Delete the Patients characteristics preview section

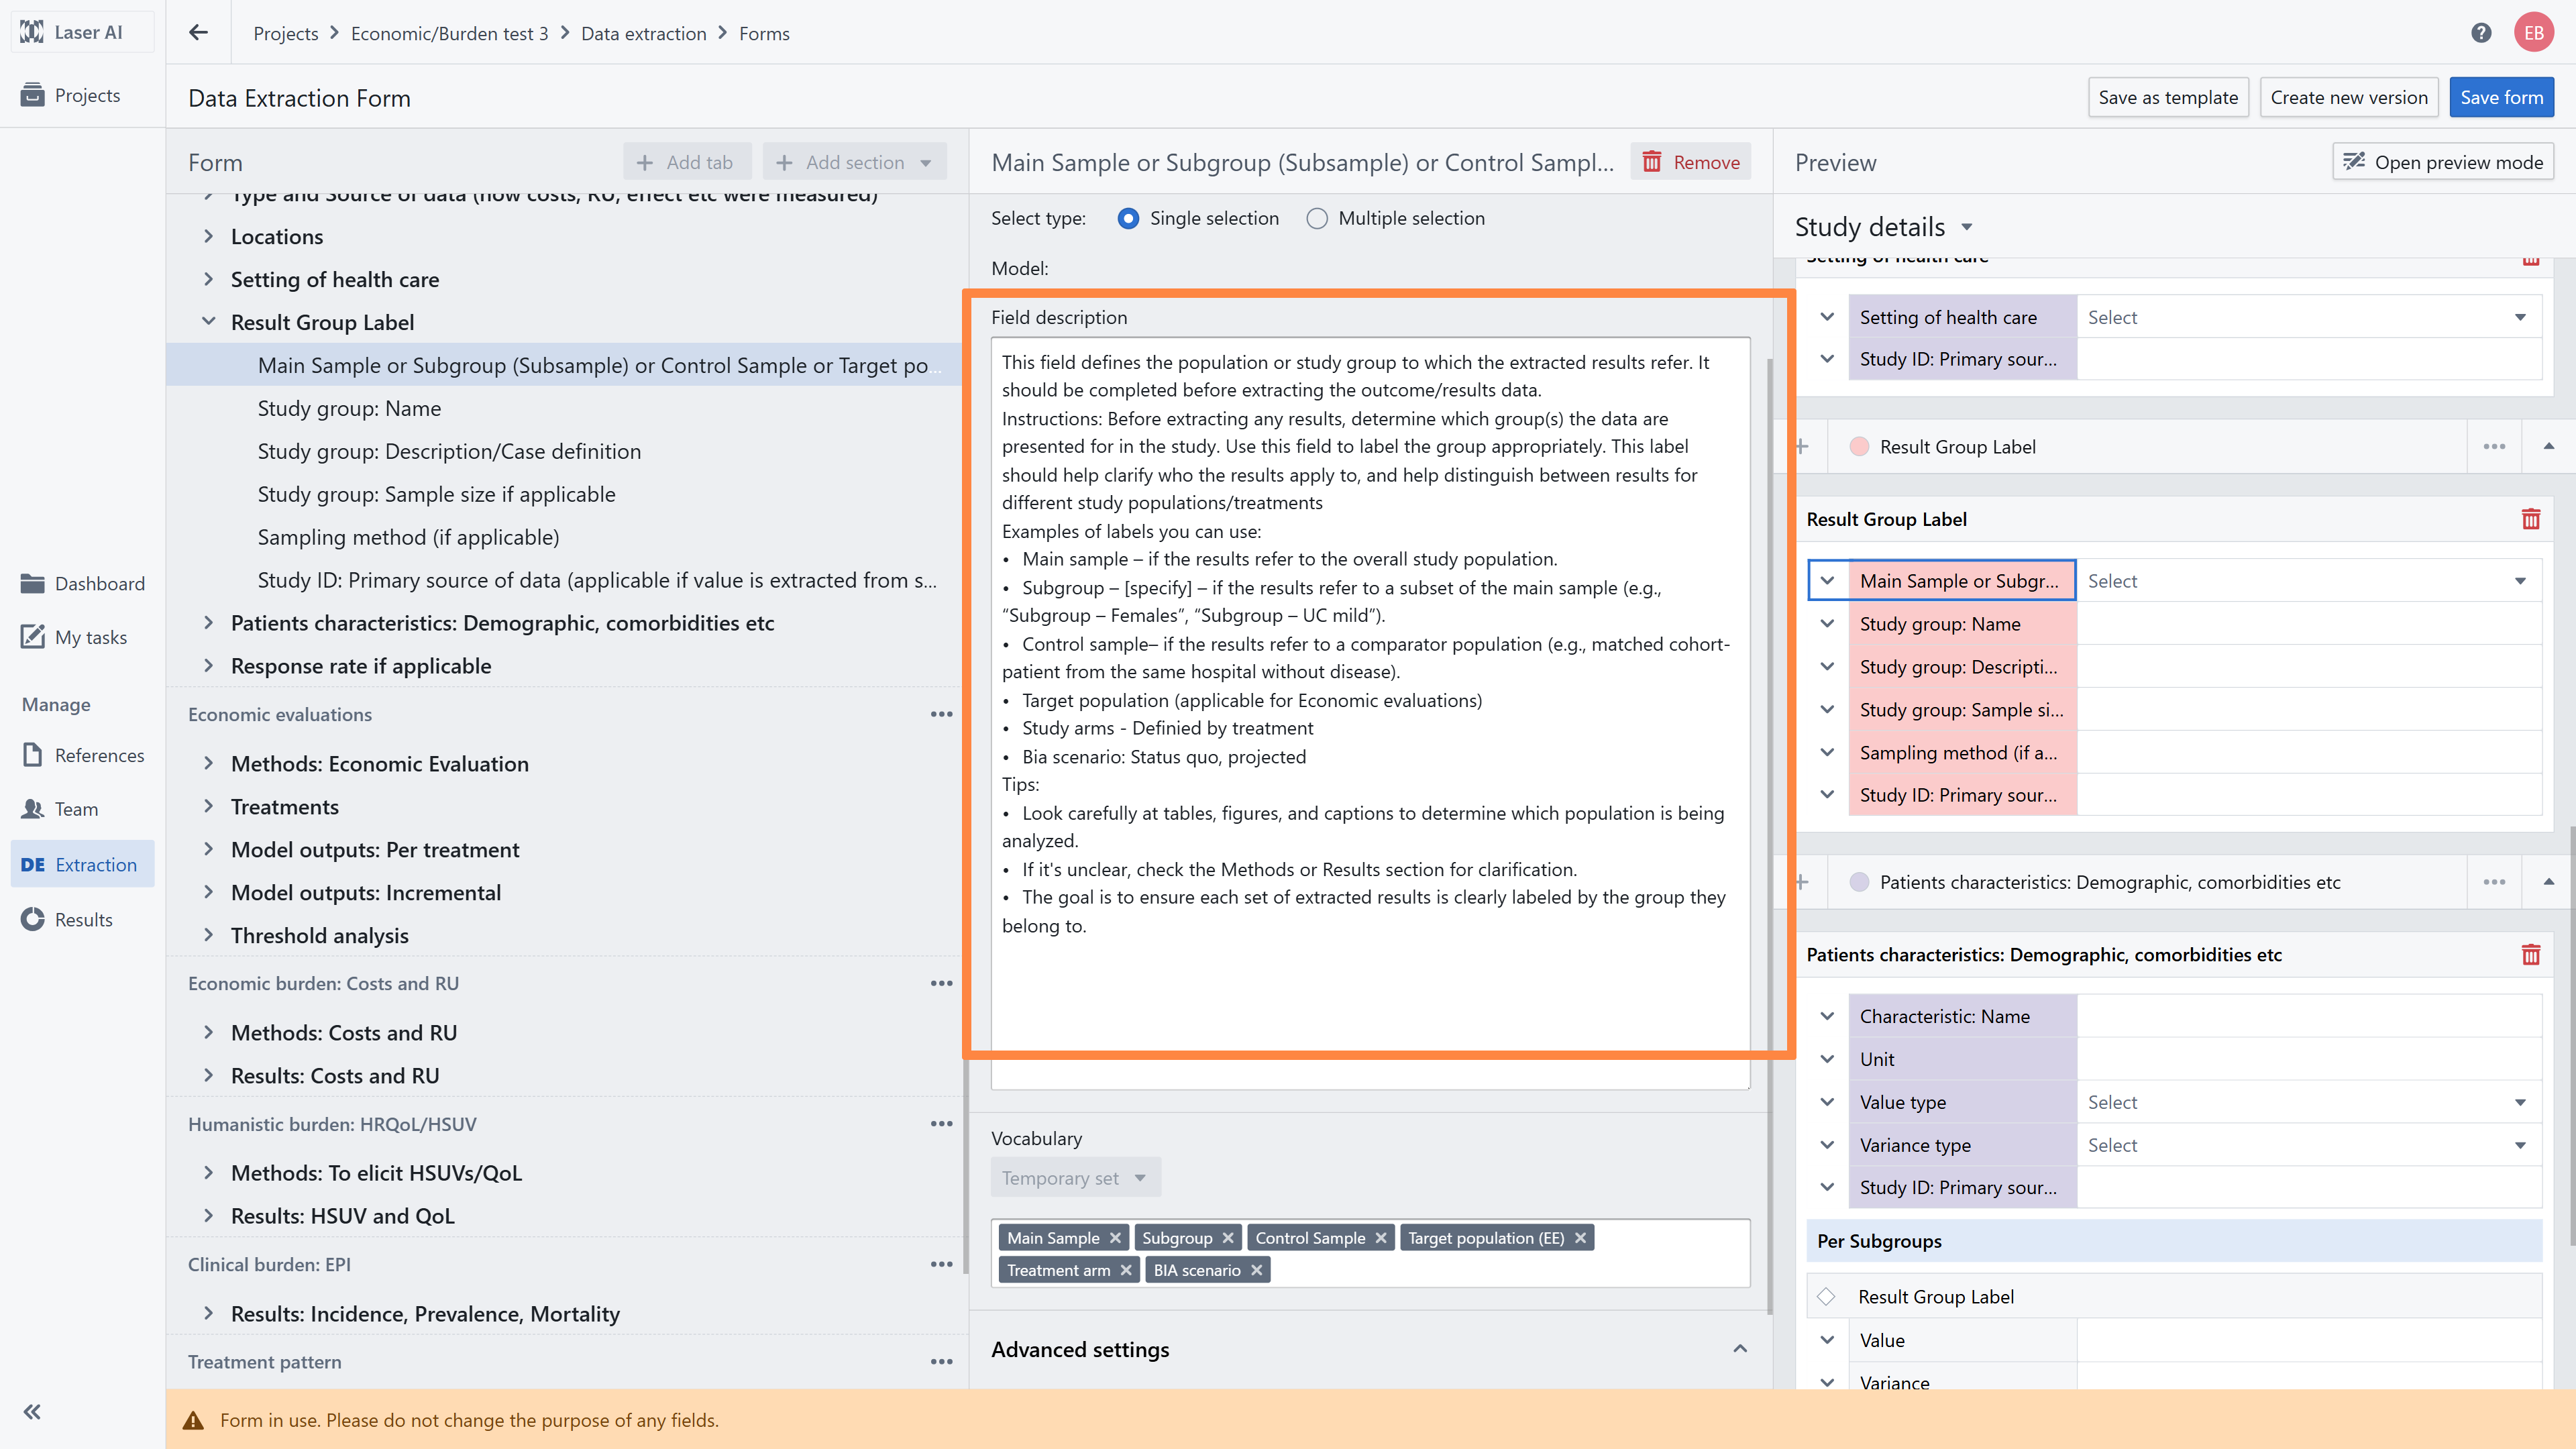(2531, 955)
